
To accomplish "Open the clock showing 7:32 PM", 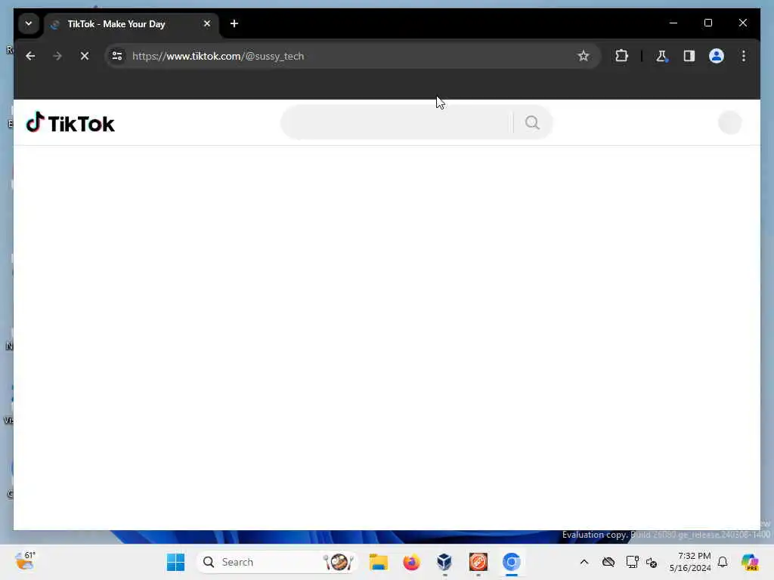I will click(x=690, y=562).
